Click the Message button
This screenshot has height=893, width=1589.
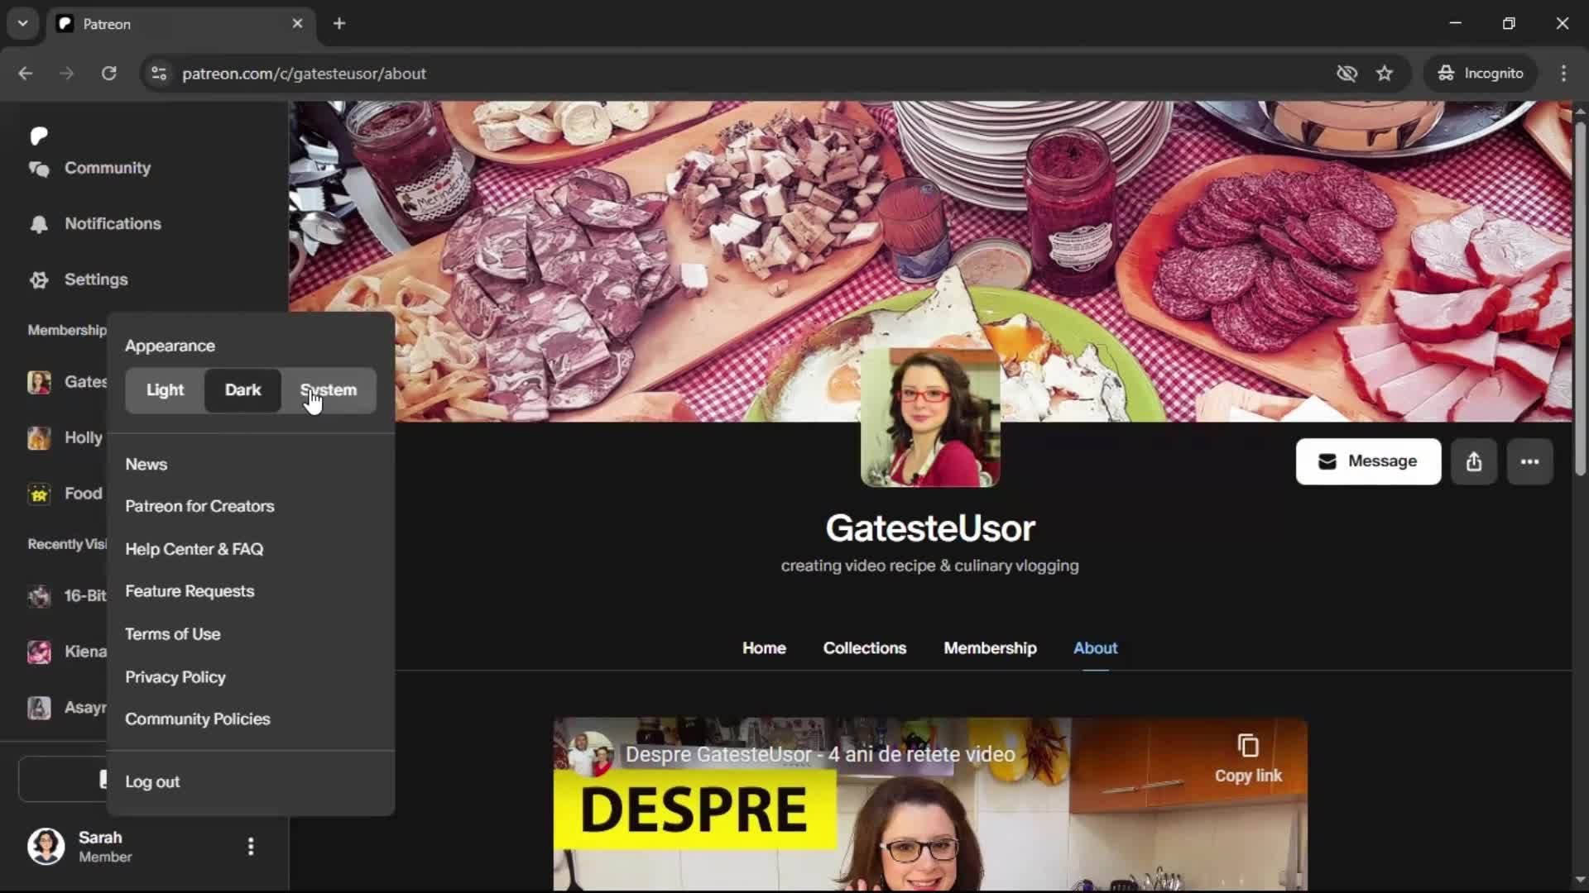pyautogui.click(x=1368, y=461)
